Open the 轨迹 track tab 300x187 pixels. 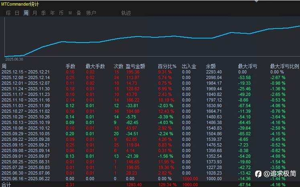126,13
